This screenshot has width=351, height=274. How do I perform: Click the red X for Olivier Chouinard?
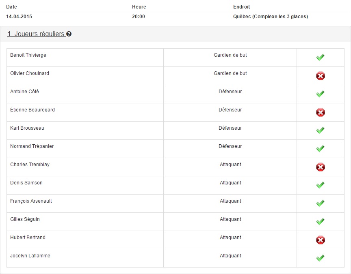pyautogui.click(x=321, y=76)
